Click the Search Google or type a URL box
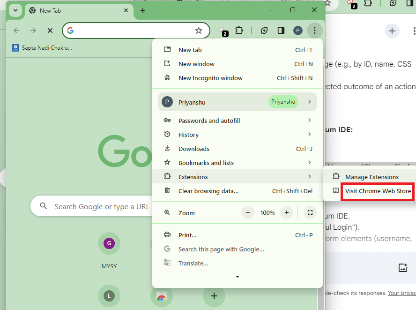This screenshot has width=416, height=310. coord(91,206)
